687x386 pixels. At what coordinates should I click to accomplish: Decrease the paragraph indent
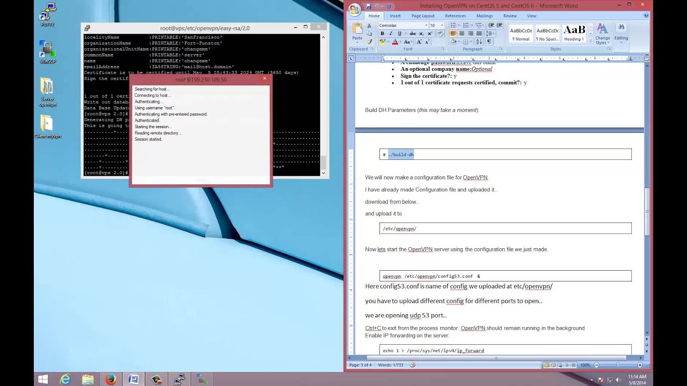tap(491, 25)
